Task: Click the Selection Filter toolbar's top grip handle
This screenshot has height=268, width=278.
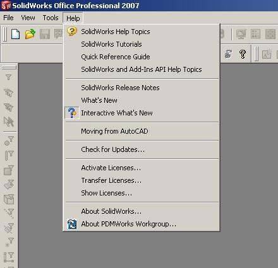Action: pyautogui.click(x=9, y=67)
